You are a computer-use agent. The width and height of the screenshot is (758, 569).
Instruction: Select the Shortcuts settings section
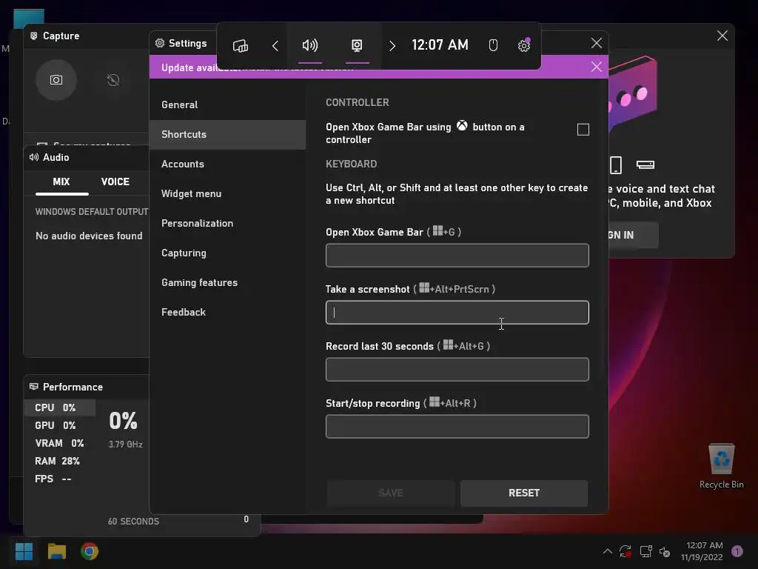228,135
